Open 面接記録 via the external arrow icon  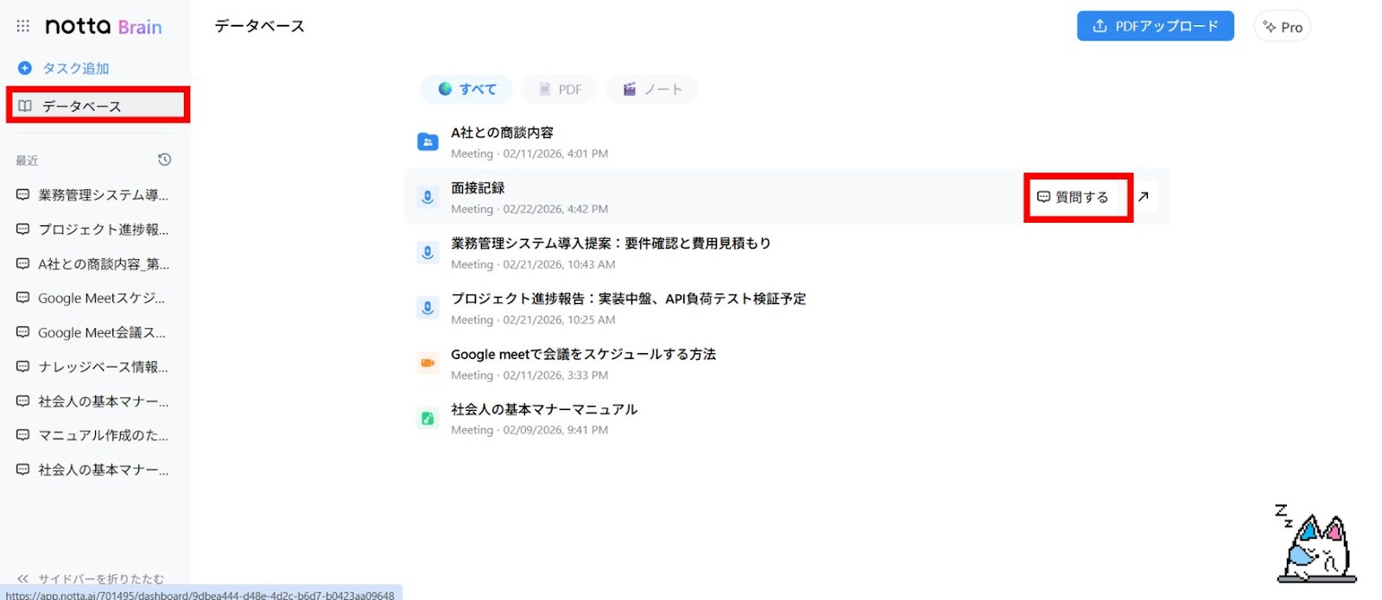coord(1143,197)
